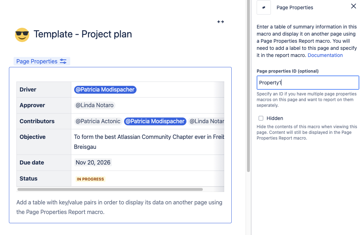Click the Driver row header cell
The width and height of the screenshot is (360, 235).
pos(28,89)
